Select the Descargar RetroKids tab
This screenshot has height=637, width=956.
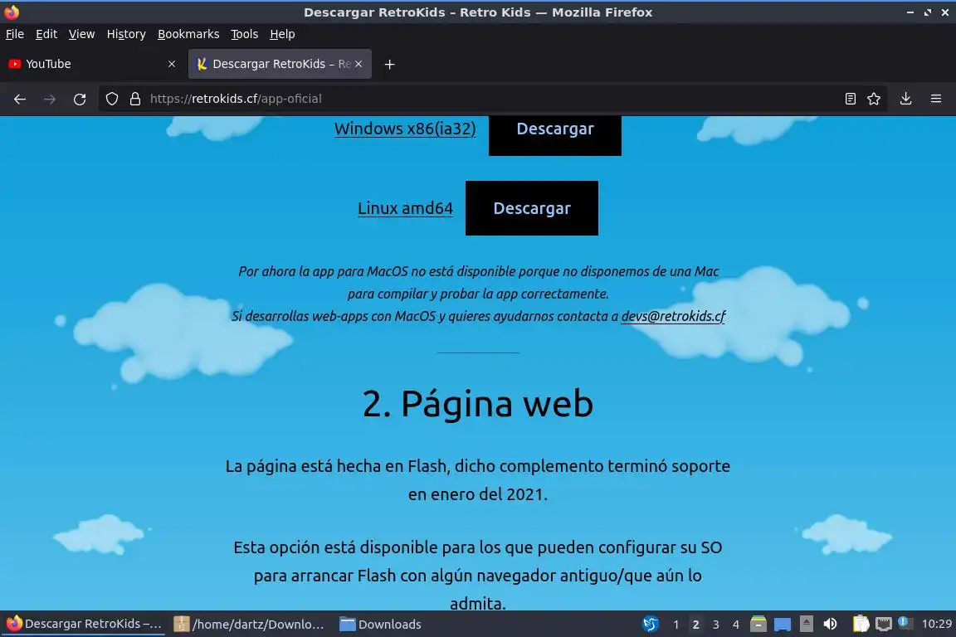point(280,64)
